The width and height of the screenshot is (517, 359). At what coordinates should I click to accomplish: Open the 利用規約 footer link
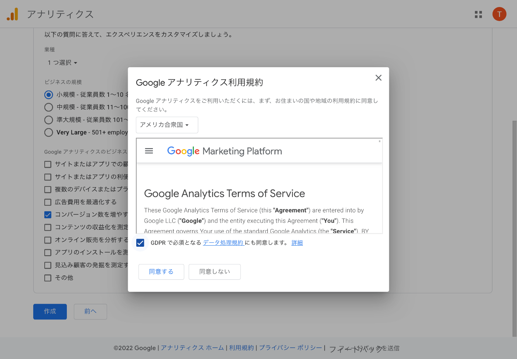point(242,348)
